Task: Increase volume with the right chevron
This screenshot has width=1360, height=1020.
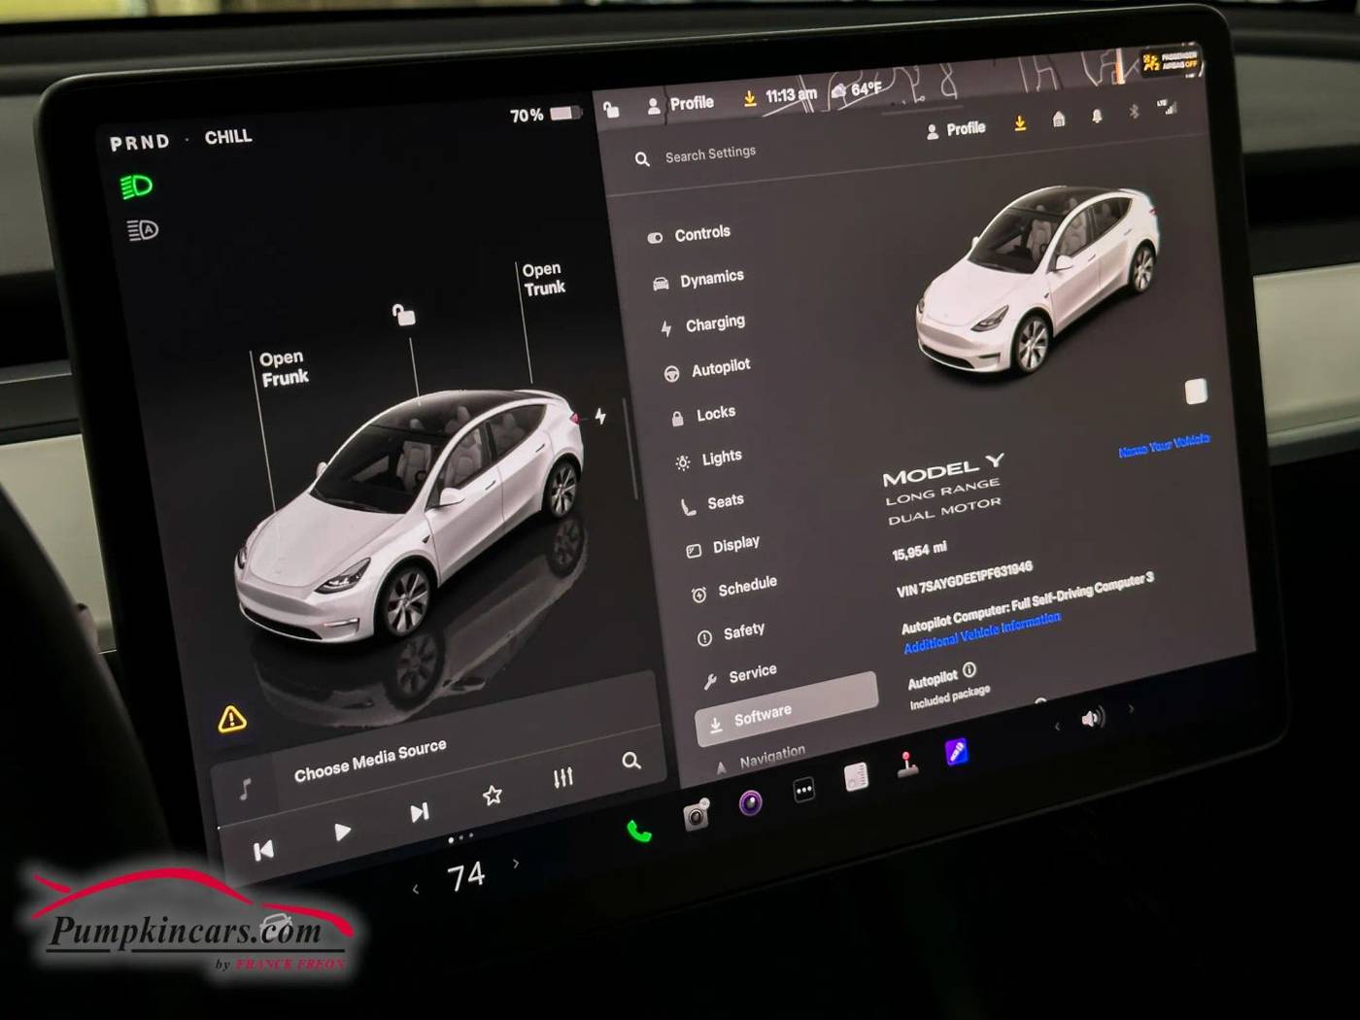Action: click(x=1131, y=709)
